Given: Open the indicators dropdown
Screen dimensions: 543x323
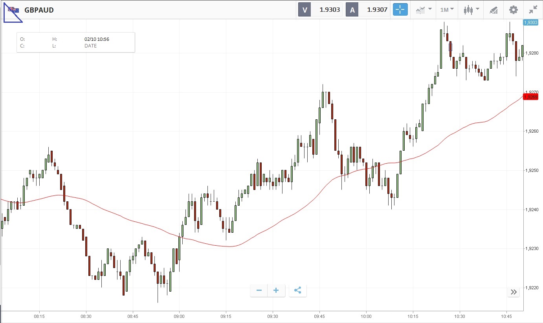Looking at the screenshot, I should click(x=423, y=10).
